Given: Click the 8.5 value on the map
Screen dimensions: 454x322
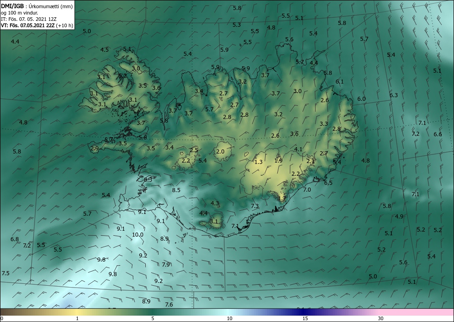Looking at the screenshot, I should [x=176, y=190].
